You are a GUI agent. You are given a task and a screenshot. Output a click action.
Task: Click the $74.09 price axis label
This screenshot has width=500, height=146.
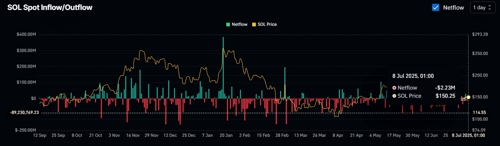click(479, 130)
